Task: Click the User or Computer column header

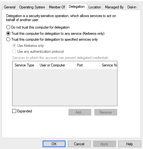Action: click(x=56, y=65)
